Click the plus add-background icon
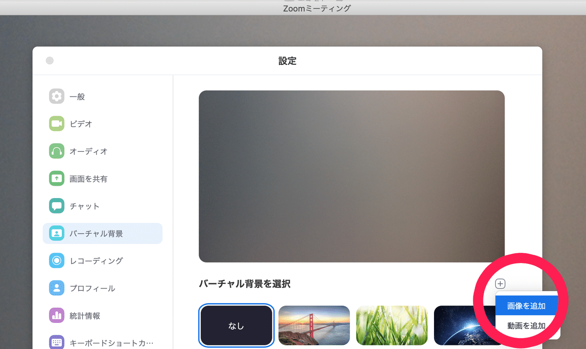586x349 pixels. (500, 284)
